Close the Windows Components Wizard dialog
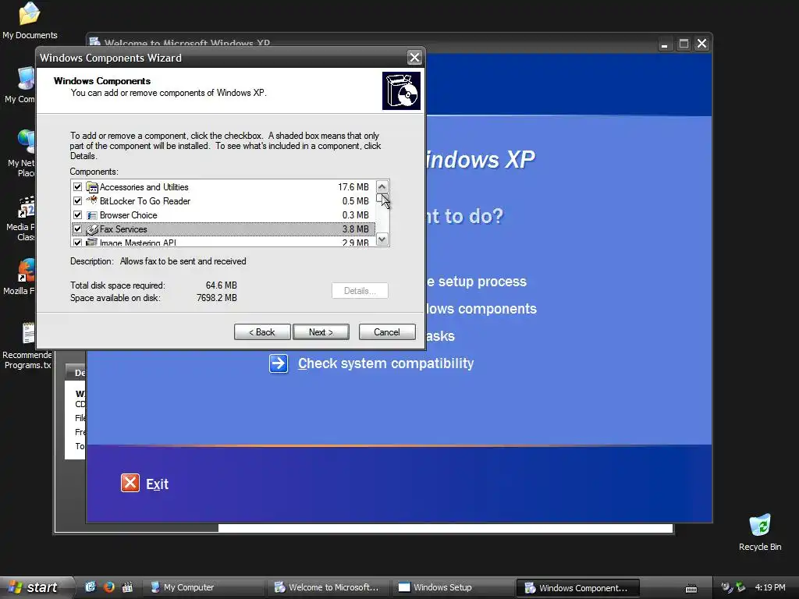This screenshot has width=799, height=599. click(415, 58)
